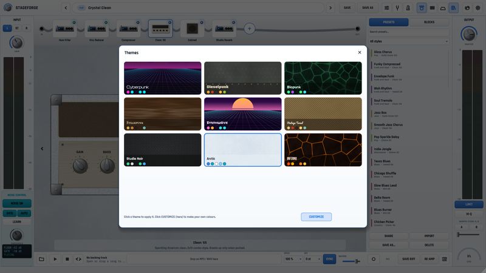
Task: Click the IMPORT preset button
Action: (430, 236)
